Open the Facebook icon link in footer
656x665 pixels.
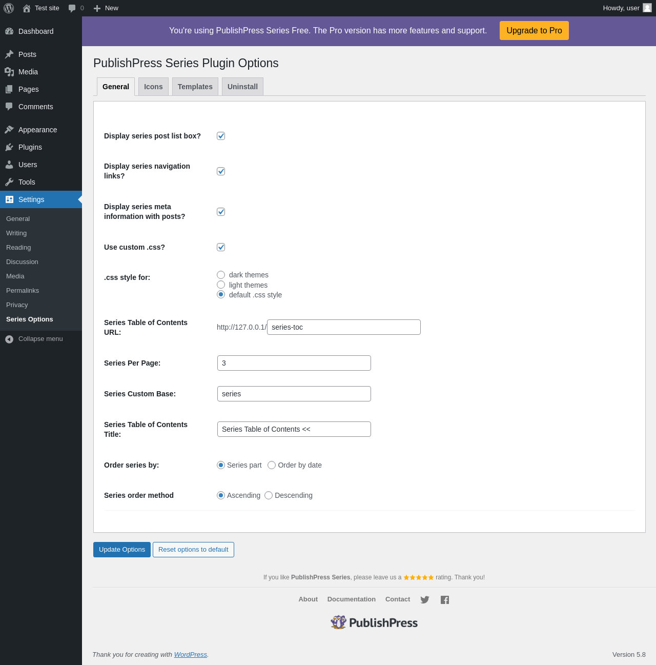[x=445, y=600]
